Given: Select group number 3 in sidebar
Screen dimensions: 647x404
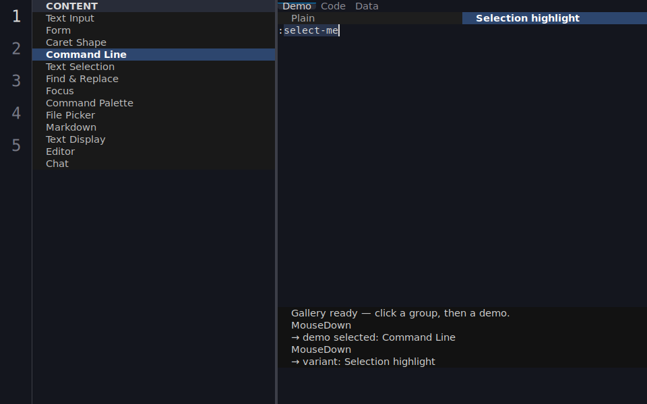Looking at the screenshot, I should pyautogui.click(x=16, y=81).
